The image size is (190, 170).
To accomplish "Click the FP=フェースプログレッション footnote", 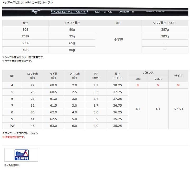I will [20, 133].
